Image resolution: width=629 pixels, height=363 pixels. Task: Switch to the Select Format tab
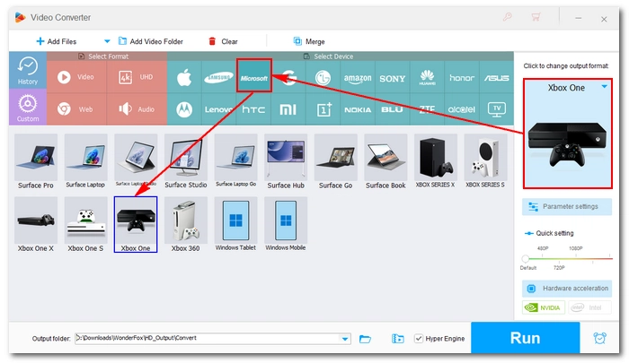coord(107,56)
